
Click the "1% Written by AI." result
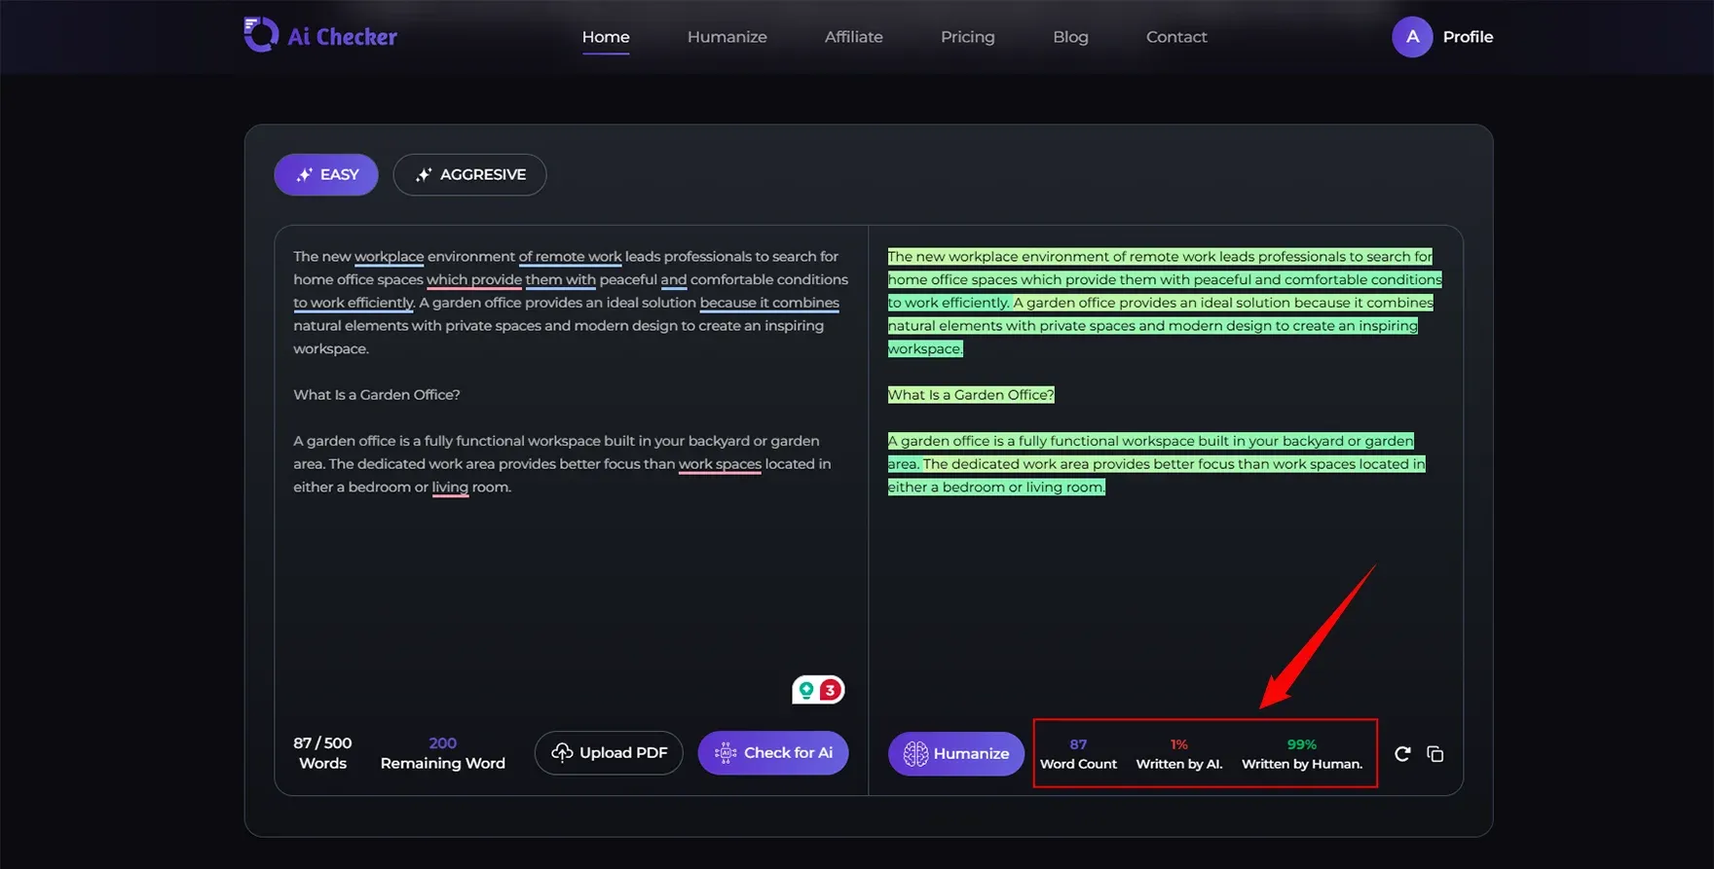click(1179, 754)
